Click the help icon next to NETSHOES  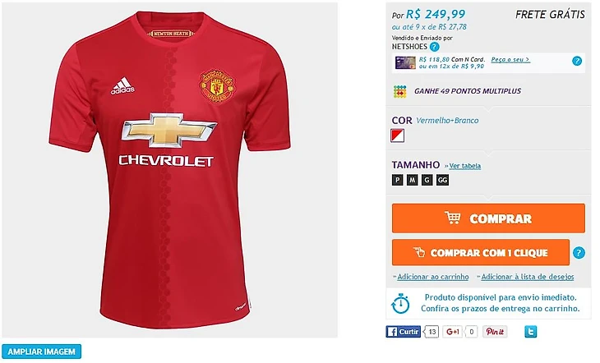point(434,47)
